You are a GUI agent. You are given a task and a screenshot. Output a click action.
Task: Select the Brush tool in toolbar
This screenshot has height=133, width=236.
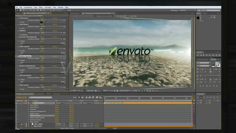[48, 10]
